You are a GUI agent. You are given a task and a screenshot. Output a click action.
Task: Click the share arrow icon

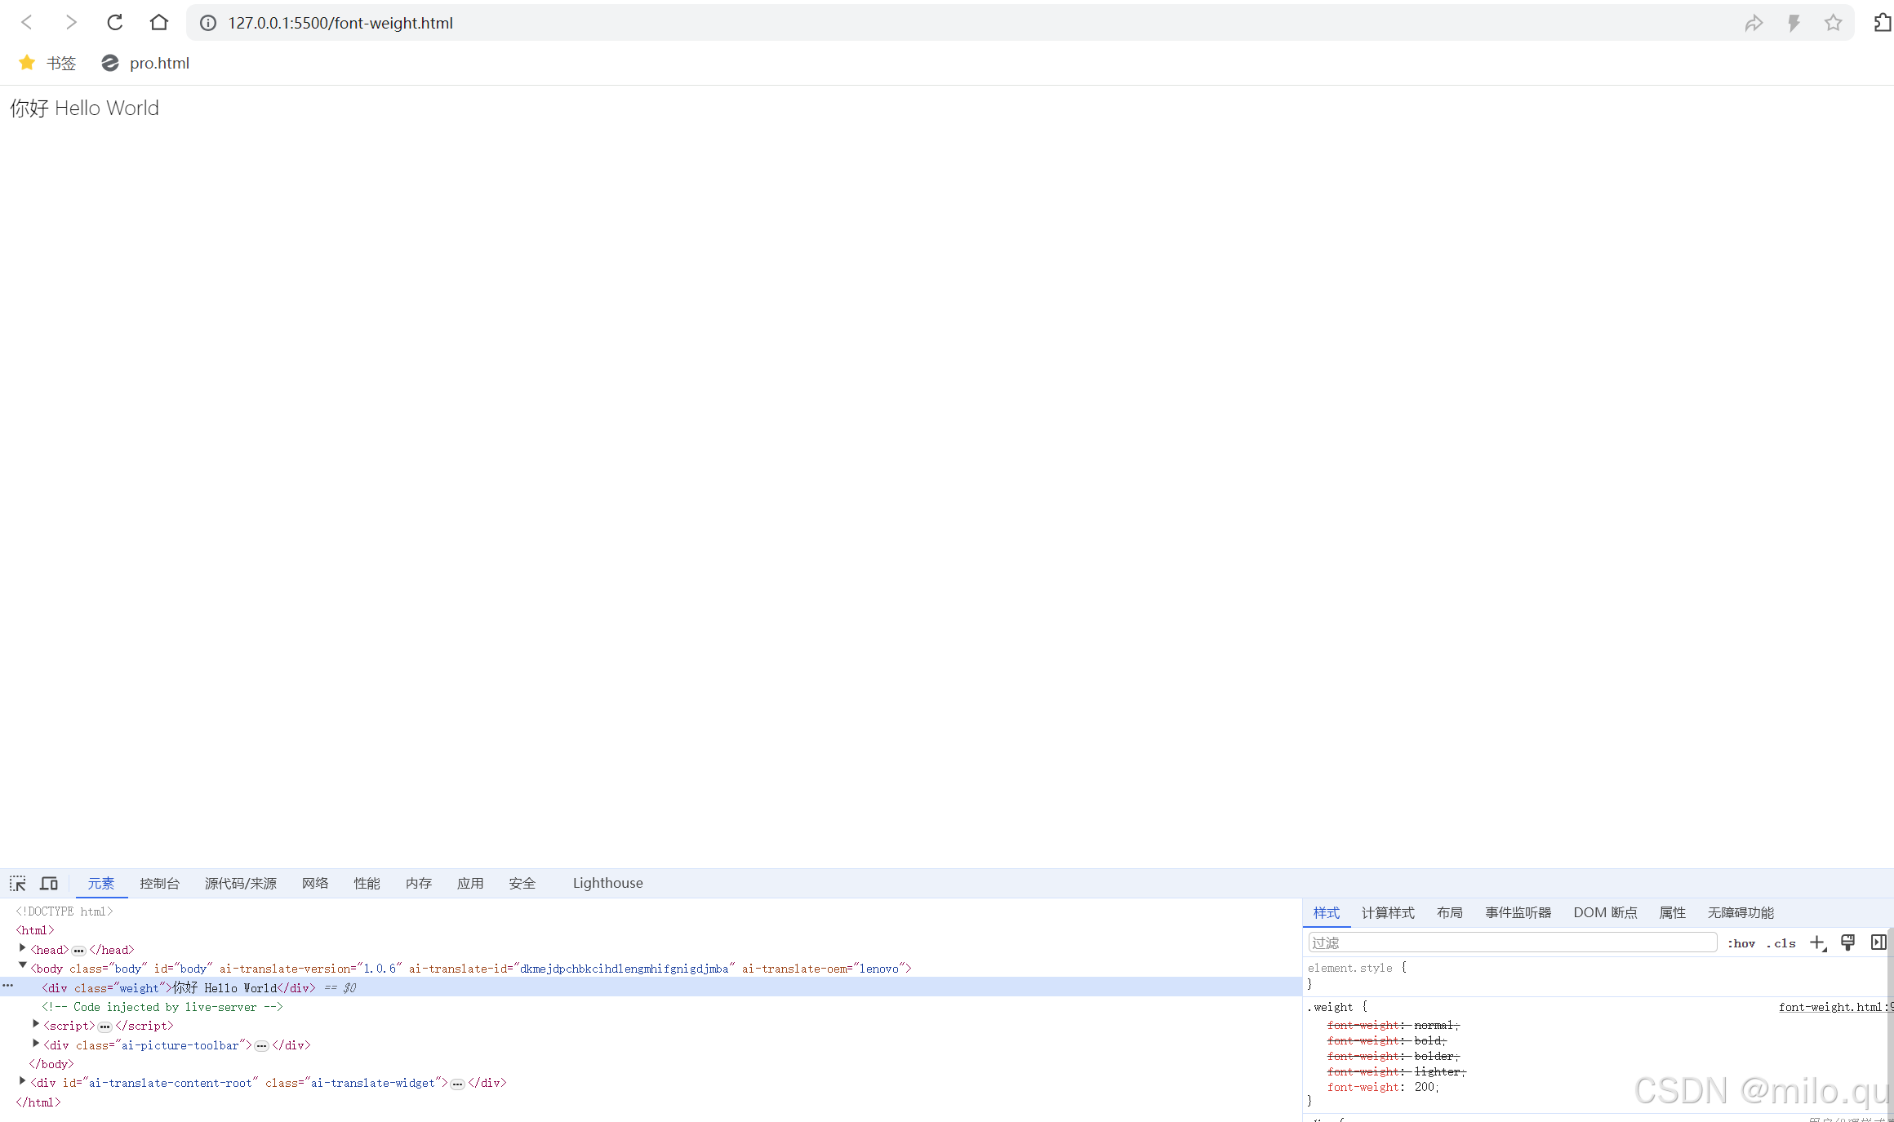click(1754, 23)
